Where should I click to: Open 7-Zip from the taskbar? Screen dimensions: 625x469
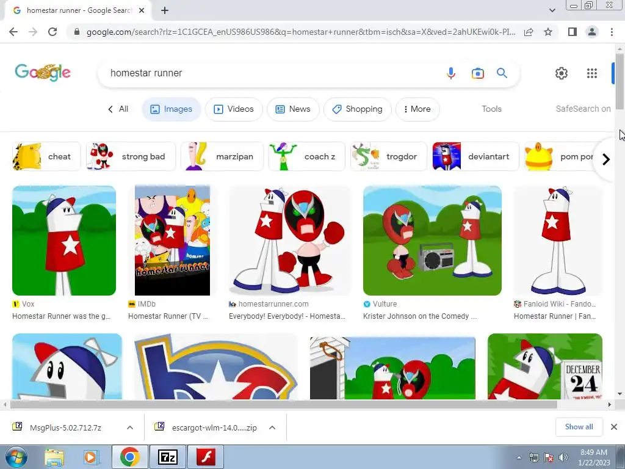click(168, 457)
